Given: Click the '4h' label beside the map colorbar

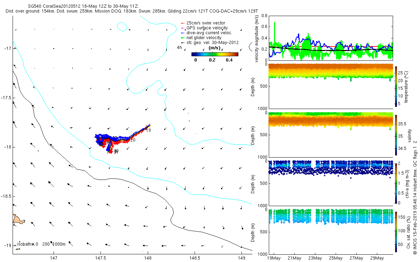Looking at the screenshot, I should (180, 47).
